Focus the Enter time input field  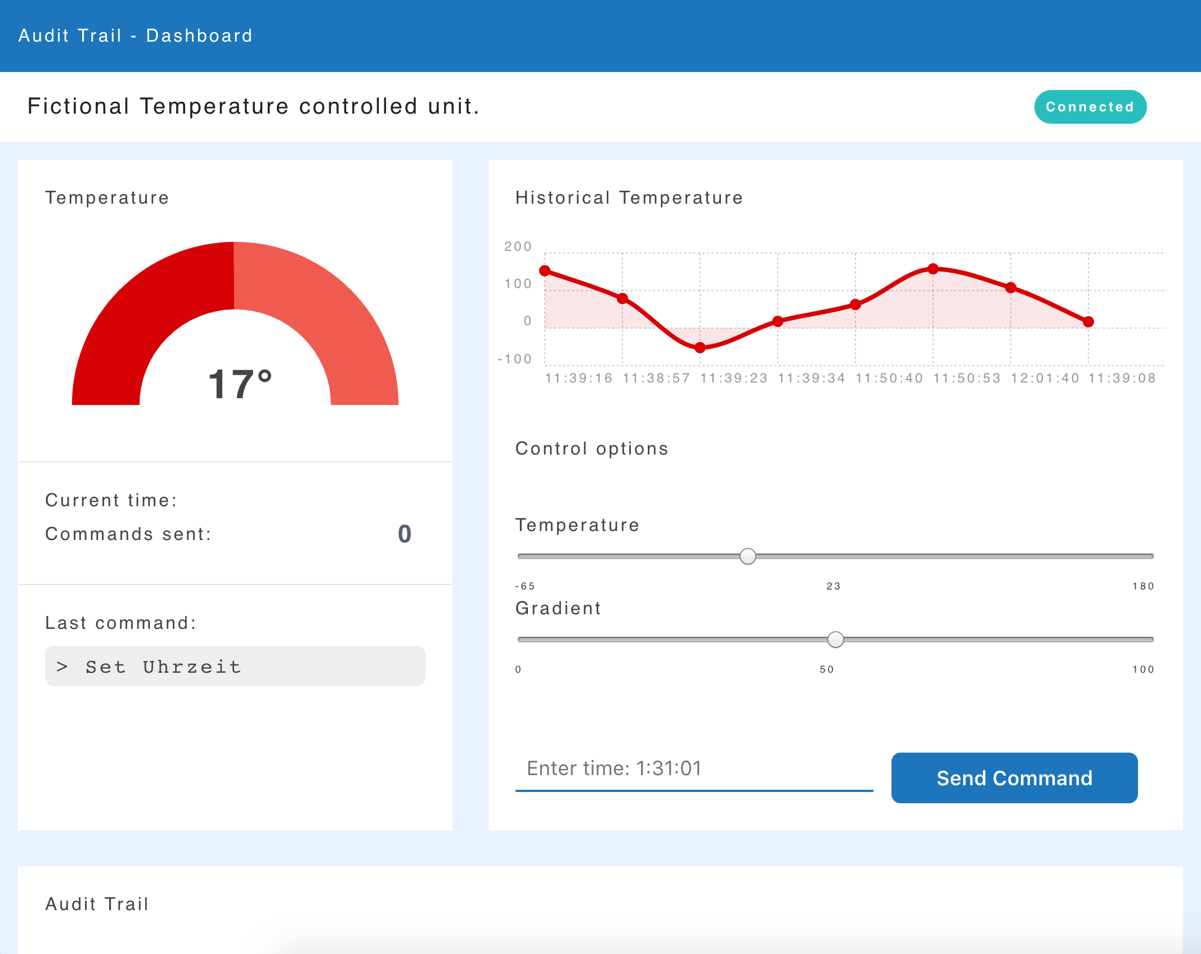click(694, 769)
